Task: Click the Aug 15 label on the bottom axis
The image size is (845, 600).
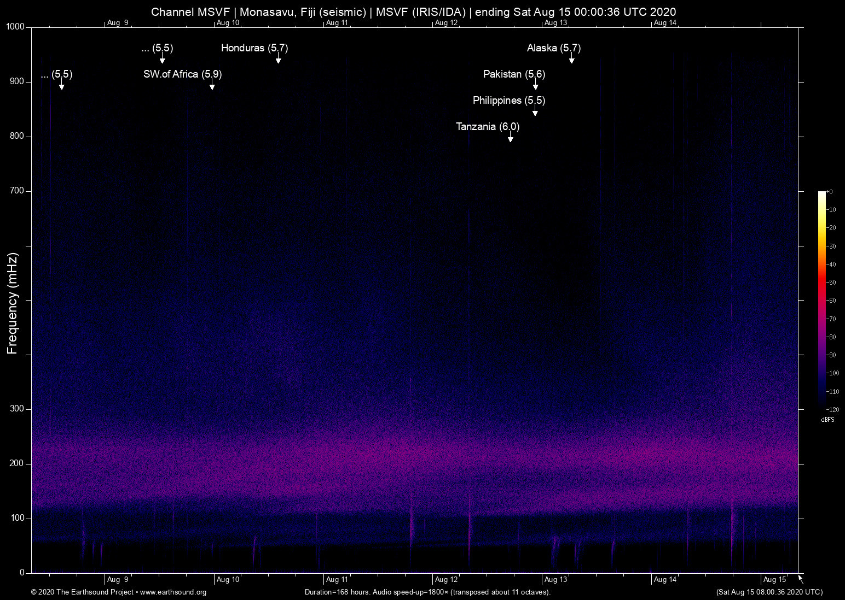Action: point(775,580)
